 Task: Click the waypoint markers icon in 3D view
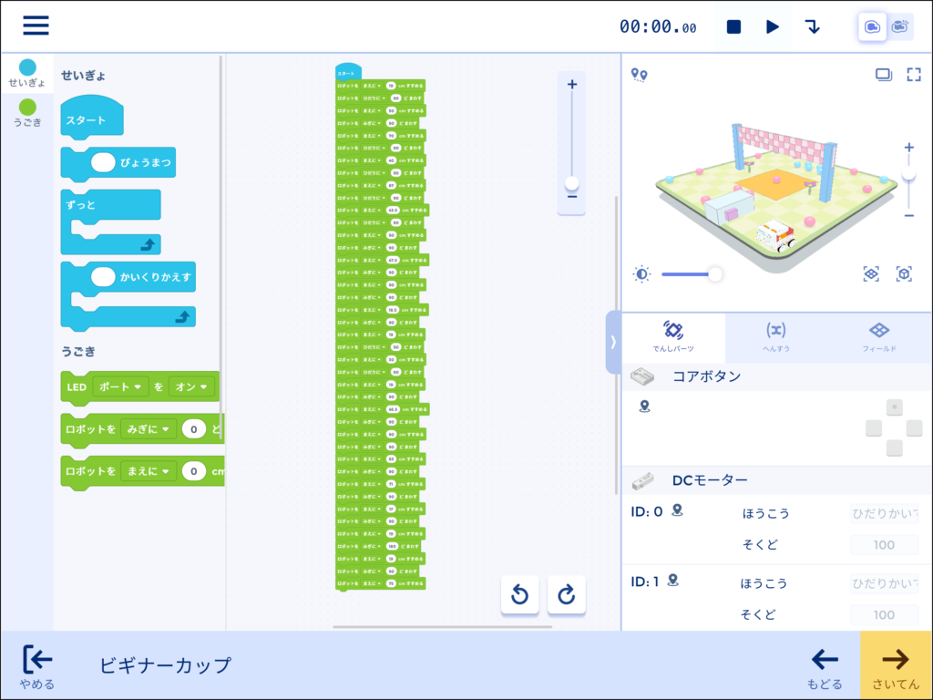point(640,75)
